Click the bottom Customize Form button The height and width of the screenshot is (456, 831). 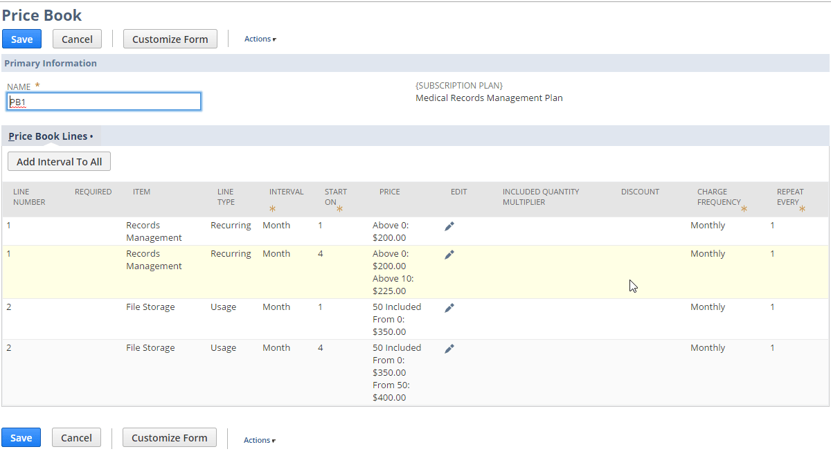click(170, 437)
